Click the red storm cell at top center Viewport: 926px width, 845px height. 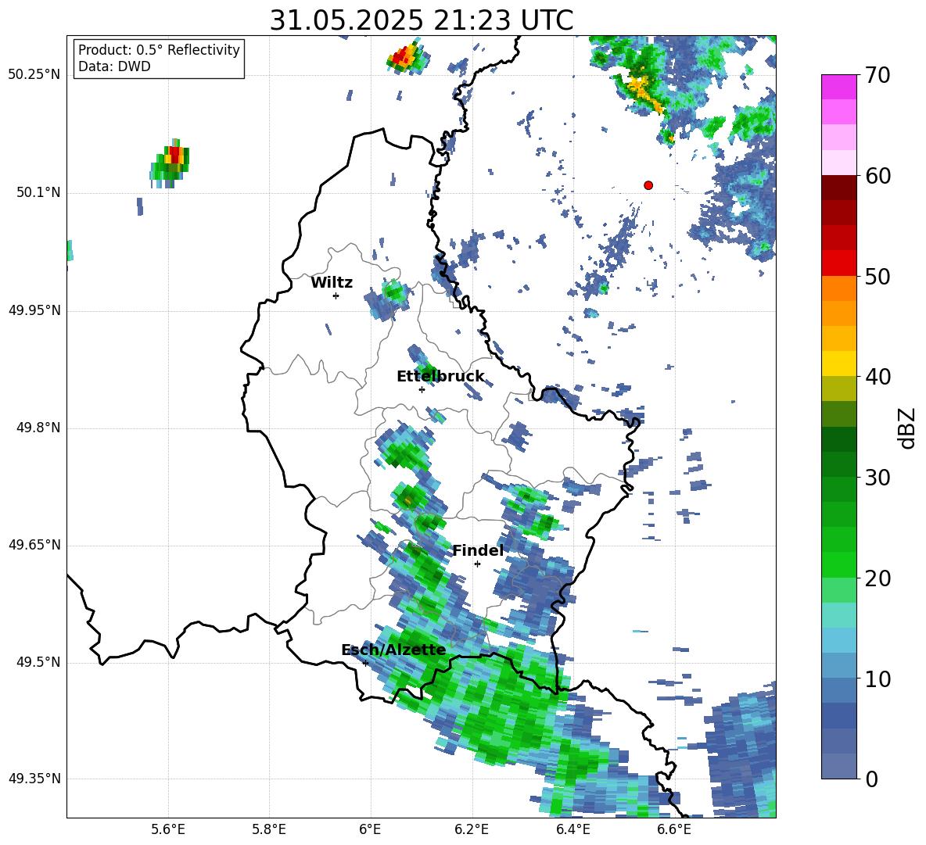coord(407,57)
